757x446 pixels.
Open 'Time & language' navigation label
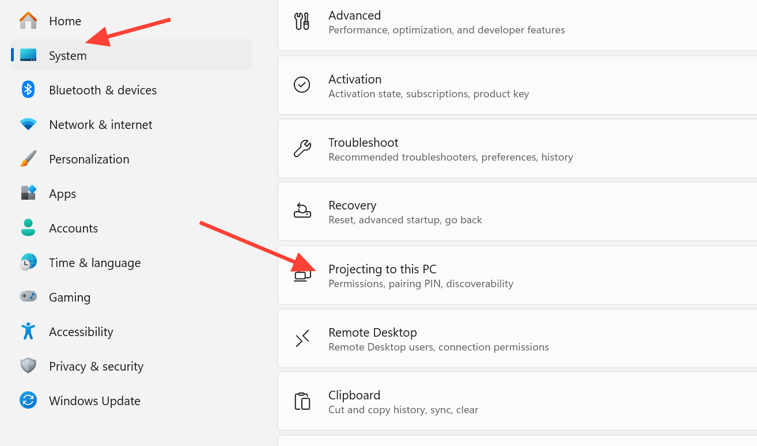coord(95,263)
